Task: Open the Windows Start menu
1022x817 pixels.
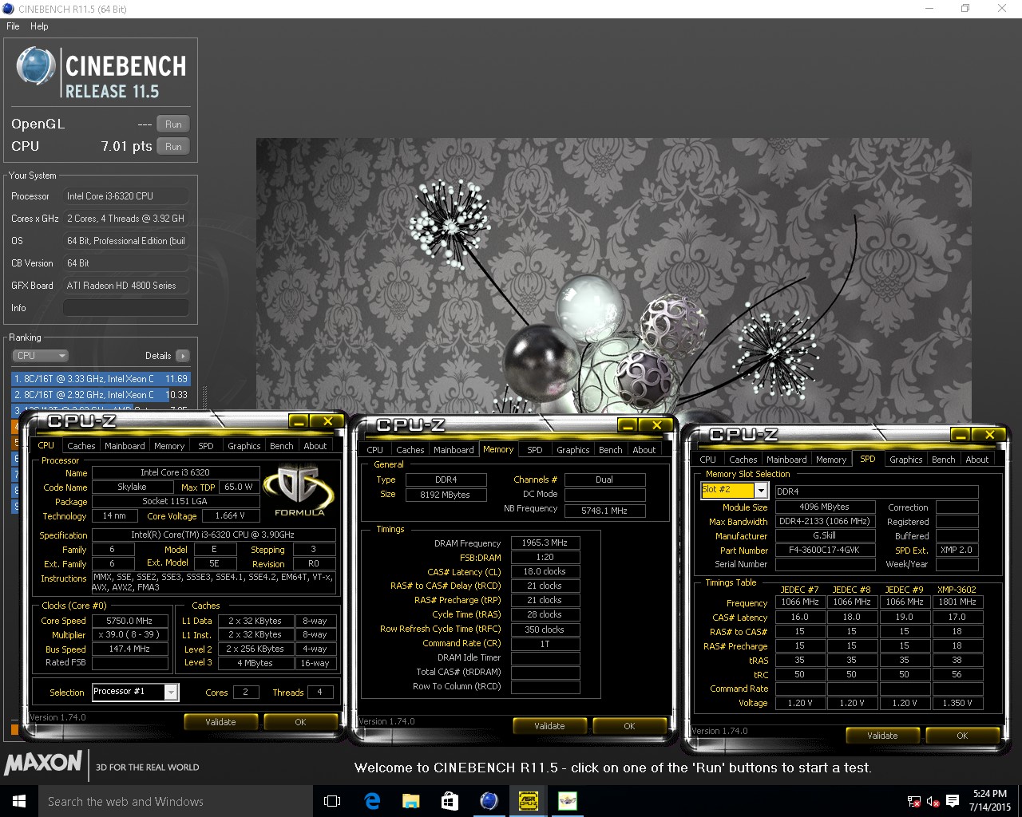Action: tap(19, 801)
